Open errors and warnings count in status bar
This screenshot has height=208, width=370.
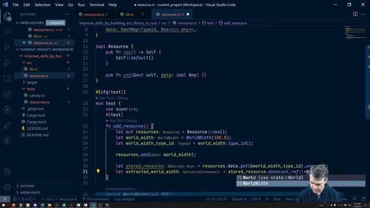click(24, 199)
